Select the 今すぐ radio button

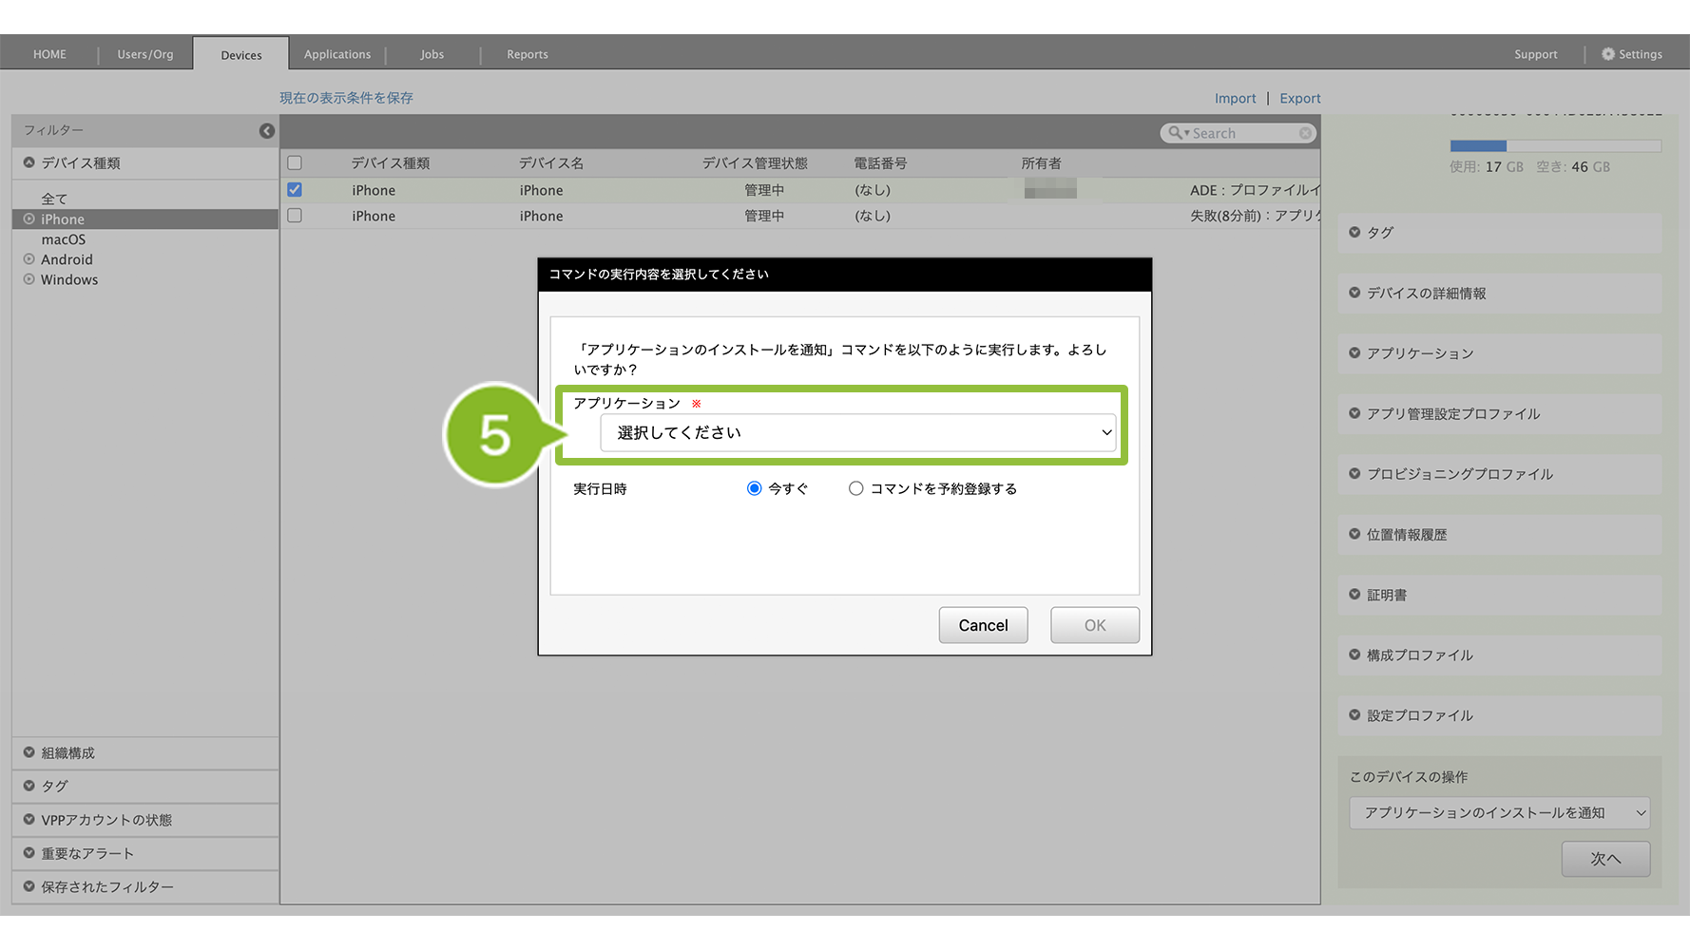(754, 488)
